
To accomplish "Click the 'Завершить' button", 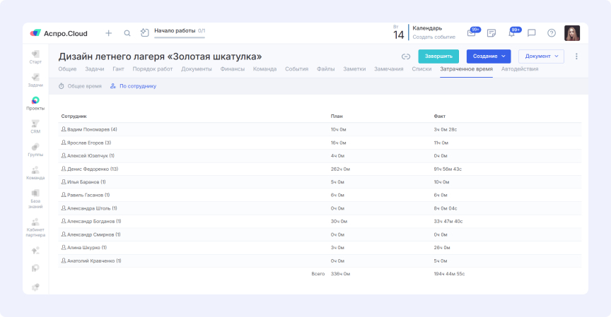I will click(438, 56).
